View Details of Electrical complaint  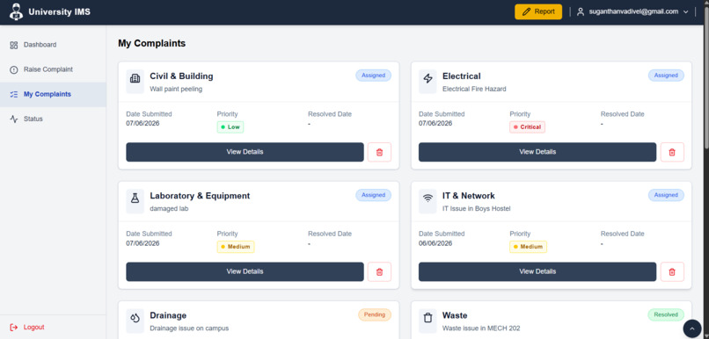(537, 152)
